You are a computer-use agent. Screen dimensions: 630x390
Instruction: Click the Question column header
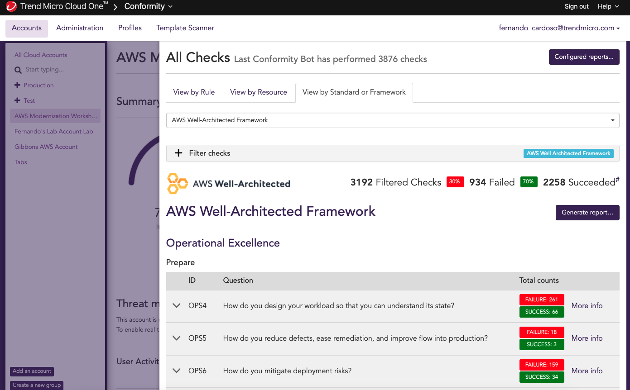238,281
